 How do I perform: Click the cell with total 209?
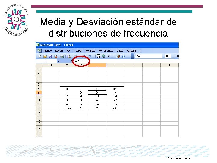click(115, 108)
